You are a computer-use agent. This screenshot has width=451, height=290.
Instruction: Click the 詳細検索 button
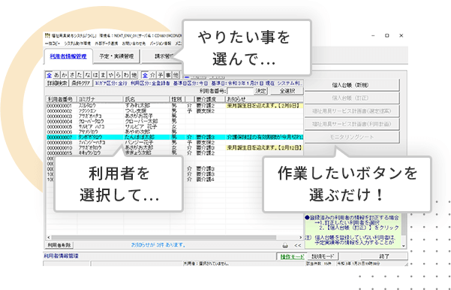(x=57, y=83)
